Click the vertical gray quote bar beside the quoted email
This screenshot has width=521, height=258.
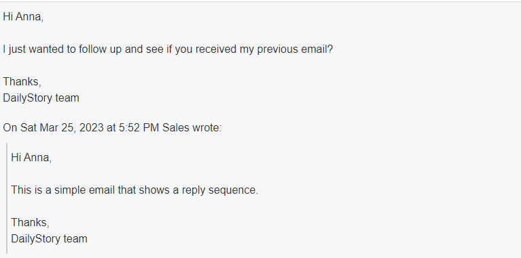(x=7, y=198)
